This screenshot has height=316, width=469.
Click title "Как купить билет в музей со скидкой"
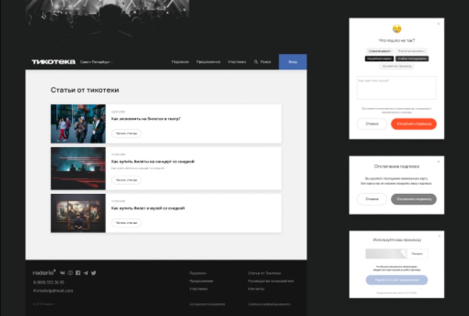148,208
